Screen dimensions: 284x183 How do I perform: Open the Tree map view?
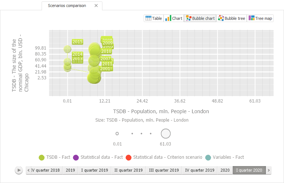click(260, 18)
